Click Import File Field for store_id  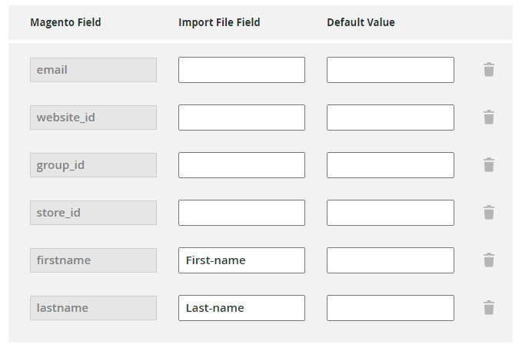(241, 213)
